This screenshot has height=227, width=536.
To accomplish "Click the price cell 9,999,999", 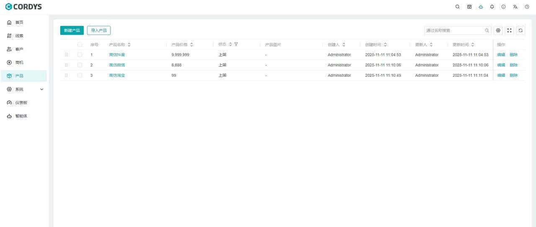I will pos(180,55).
